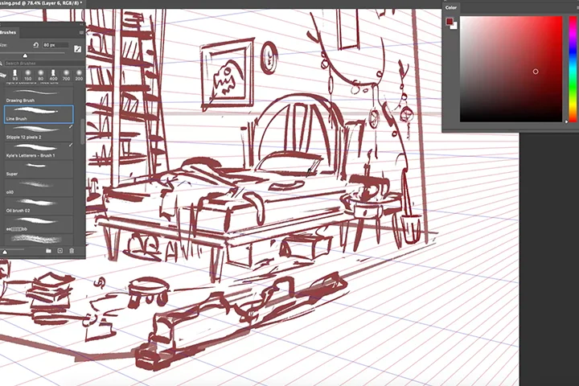Click the white background color swatch
The width and height of the screenshot is (579, 386).
coord(455,26)
